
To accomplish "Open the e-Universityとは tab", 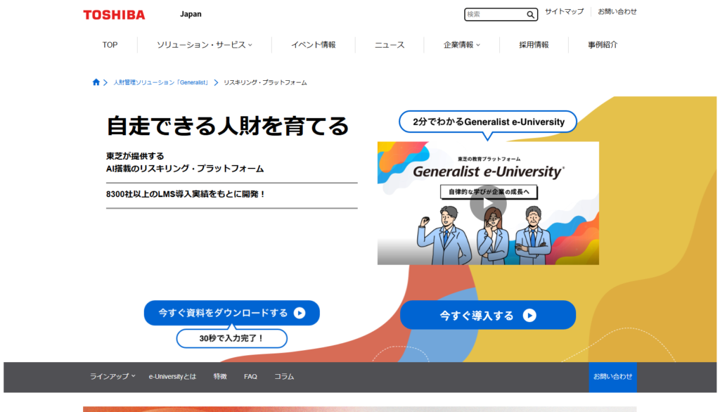I will [172, 376].
